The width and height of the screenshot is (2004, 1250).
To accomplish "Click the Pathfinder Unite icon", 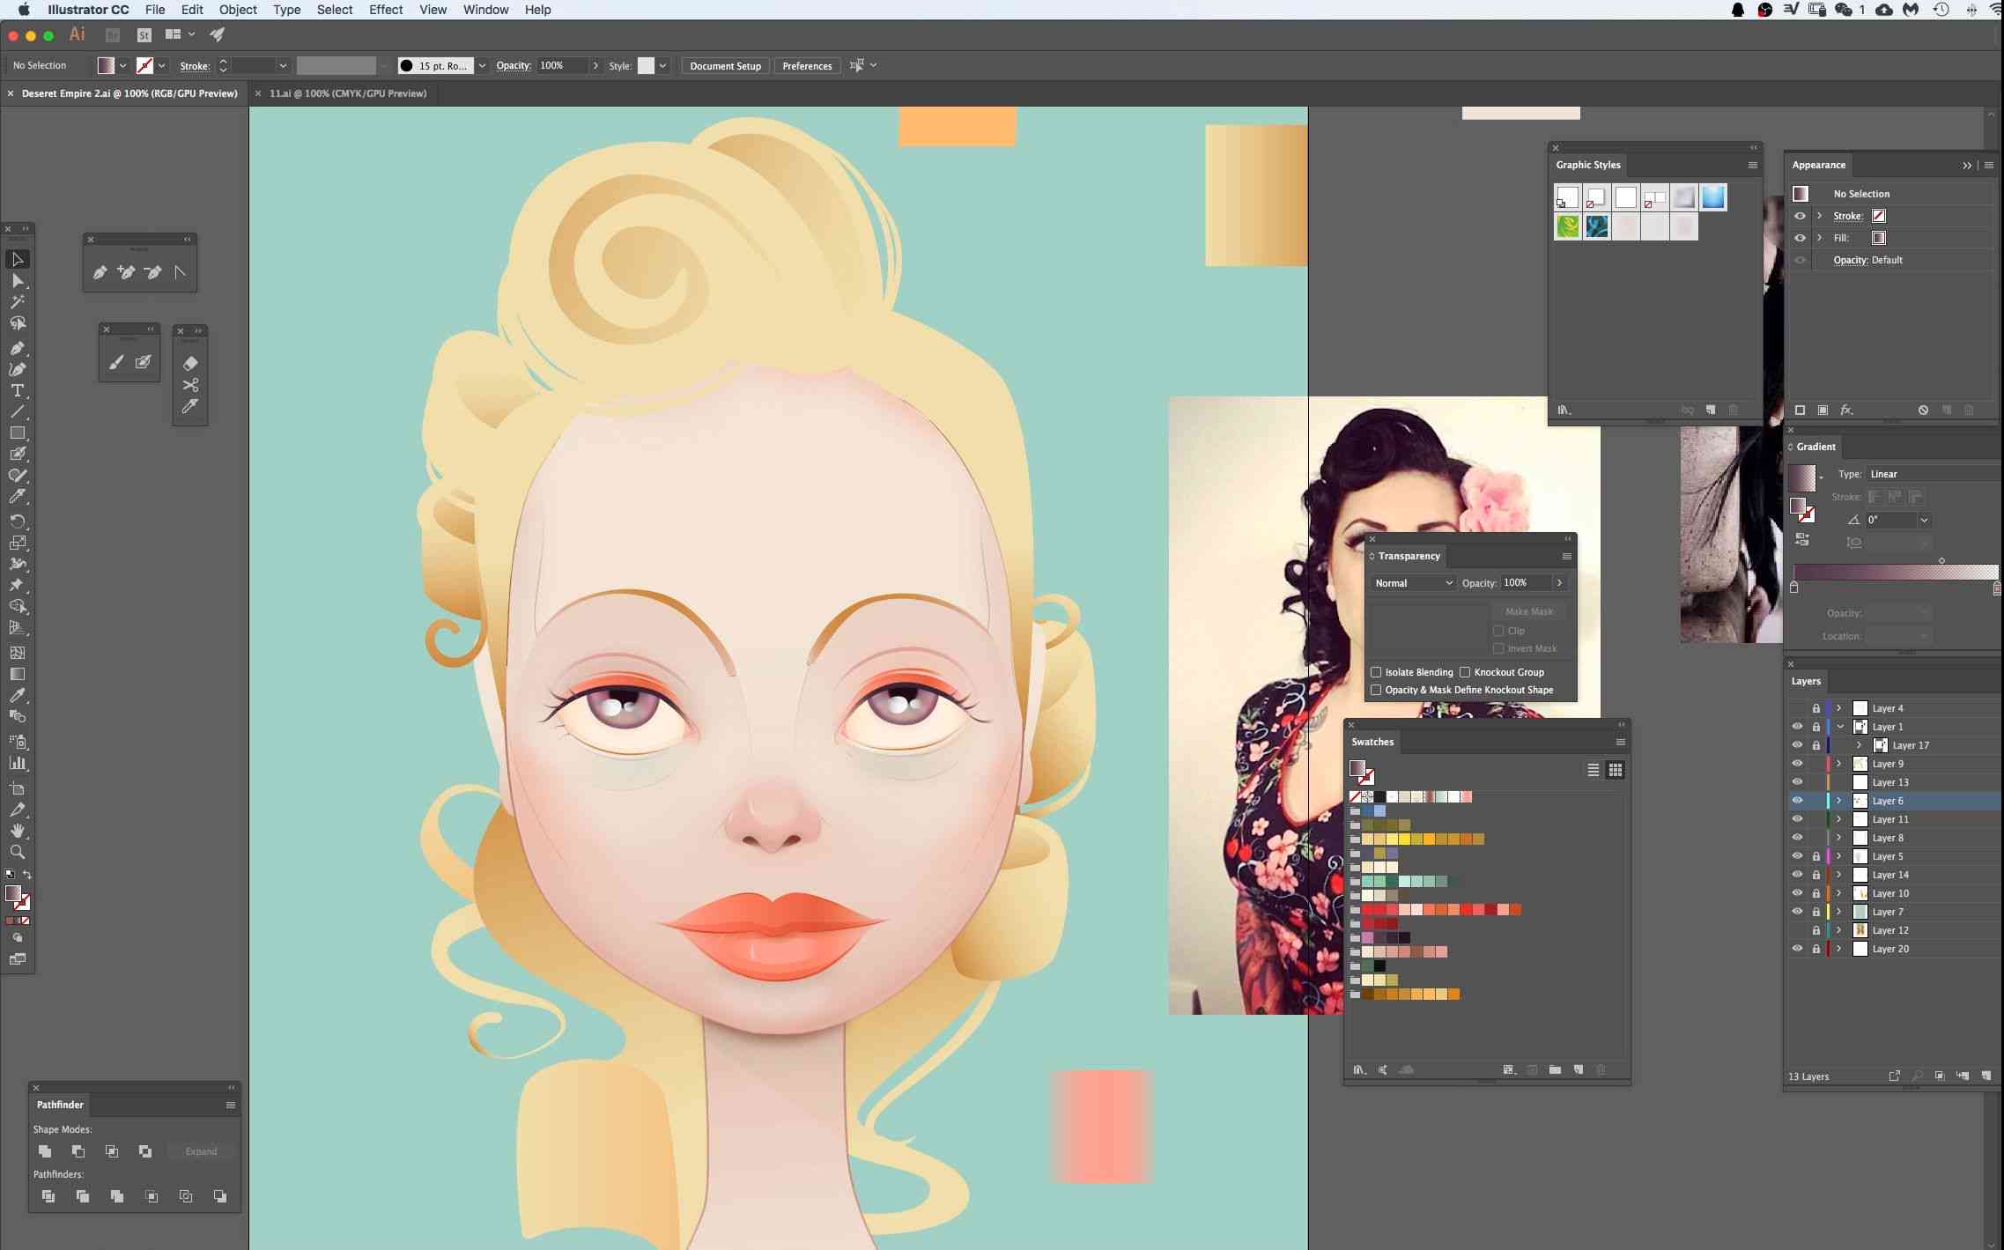I will pos(45,1150).
